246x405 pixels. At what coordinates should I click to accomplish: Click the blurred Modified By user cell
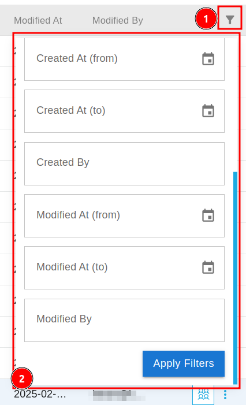pyautogui.click(x=116, y=395)
